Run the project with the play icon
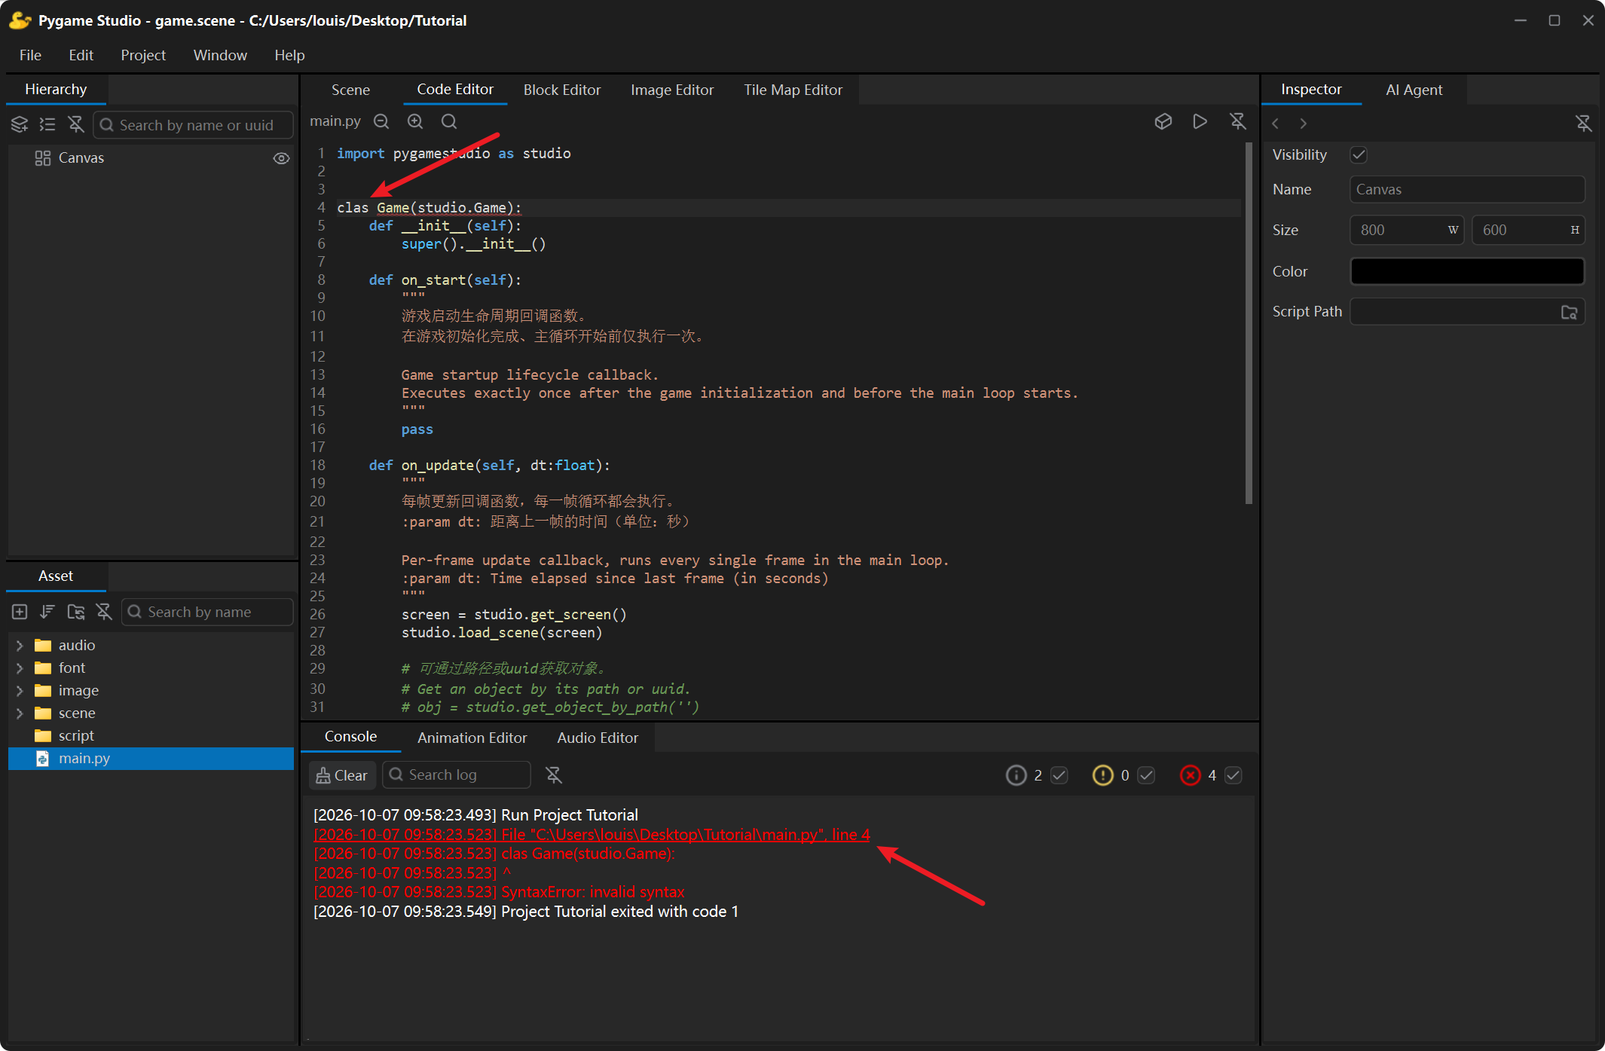 [1200, 121]
